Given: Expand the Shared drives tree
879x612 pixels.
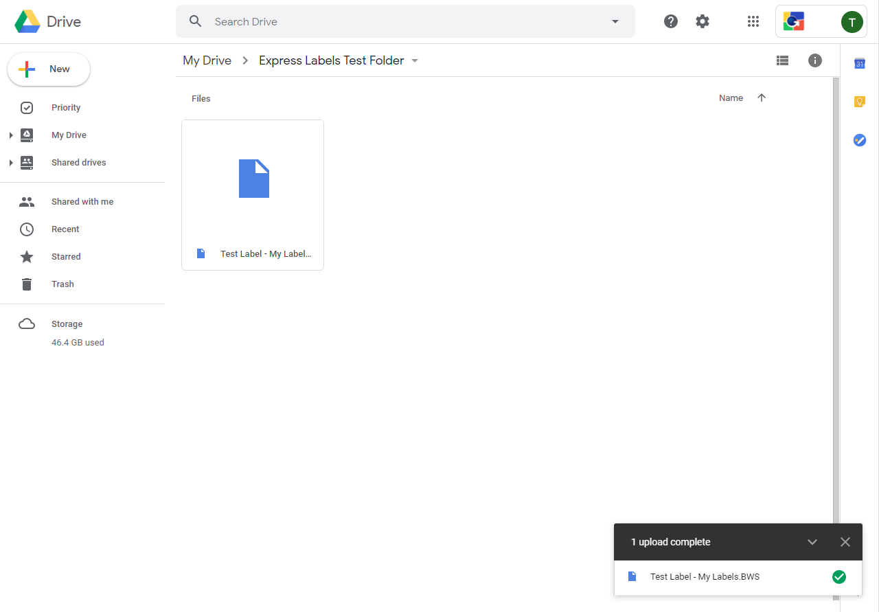Looking at the screenshot, I should [11, 163].
